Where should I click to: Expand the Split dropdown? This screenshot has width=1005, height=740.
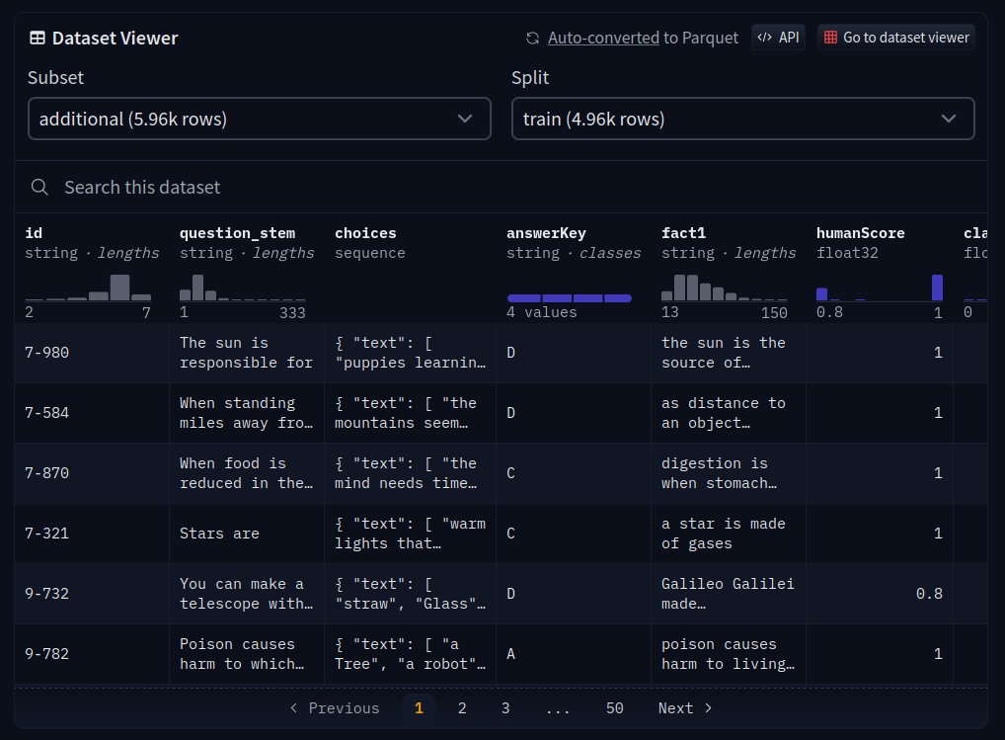pos(742,119)
